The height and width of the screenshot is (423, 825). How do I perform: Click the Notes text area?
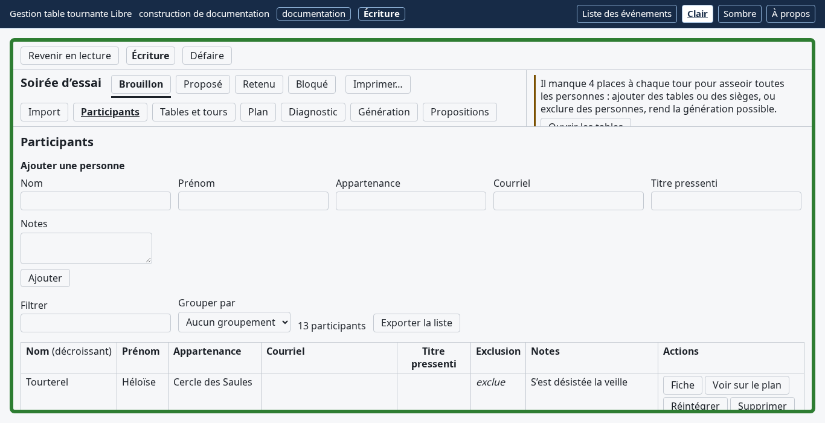click(x=86, y=248)
